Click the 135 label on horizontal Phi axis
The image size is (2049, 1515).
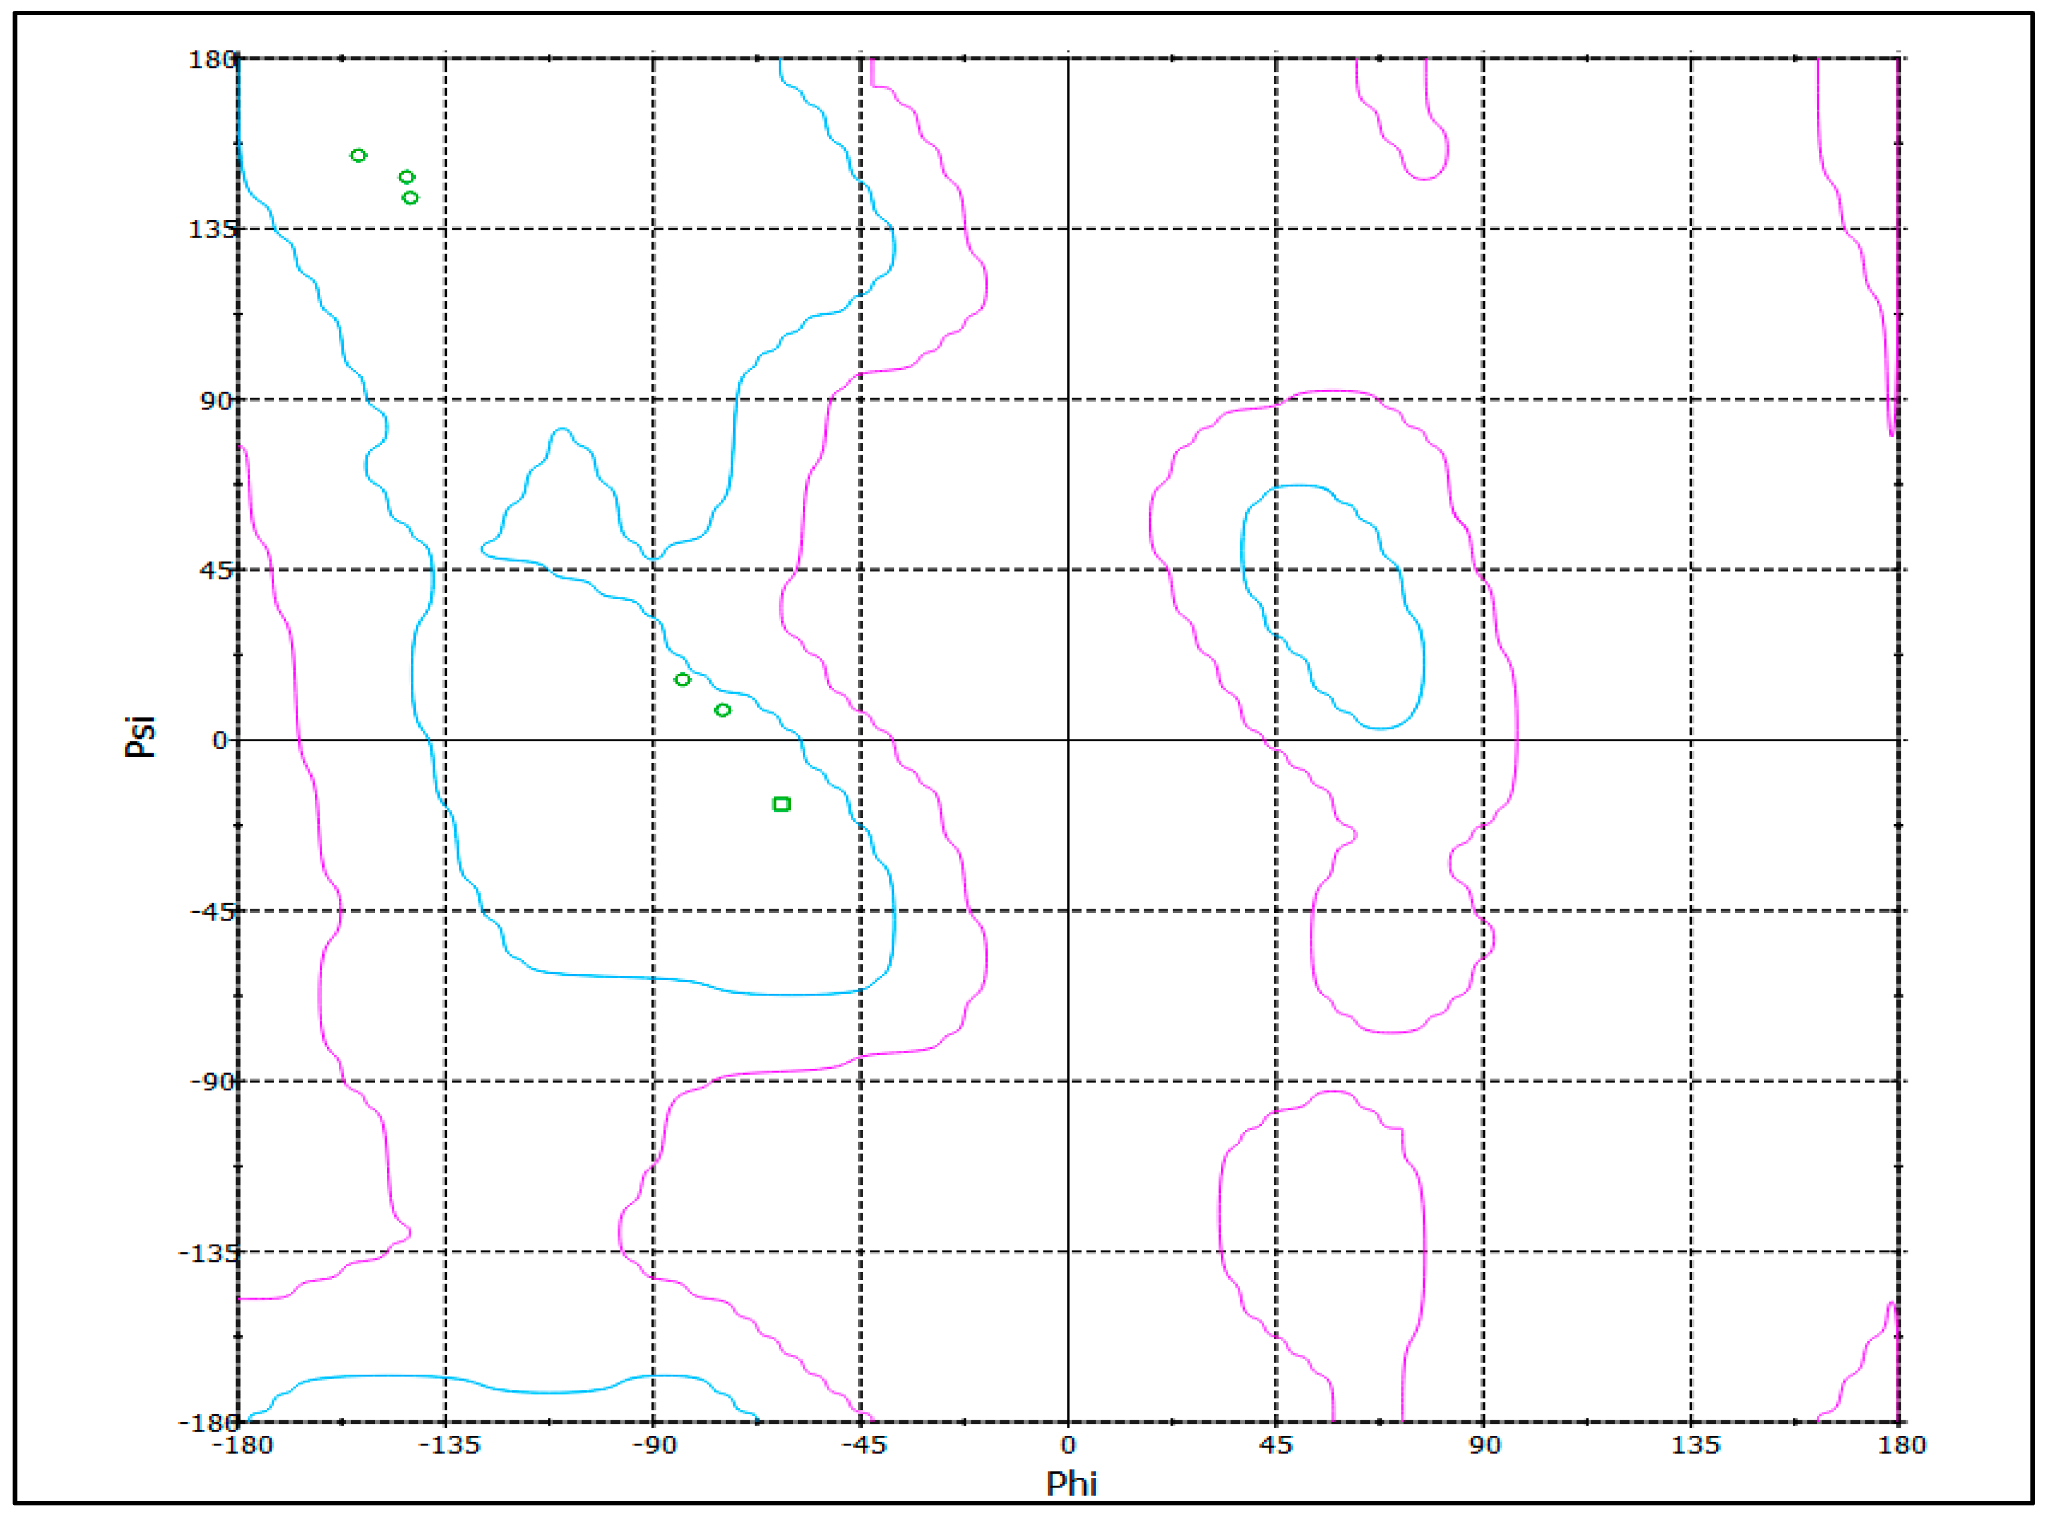pyautogui.click(x=1695, y=1446)
